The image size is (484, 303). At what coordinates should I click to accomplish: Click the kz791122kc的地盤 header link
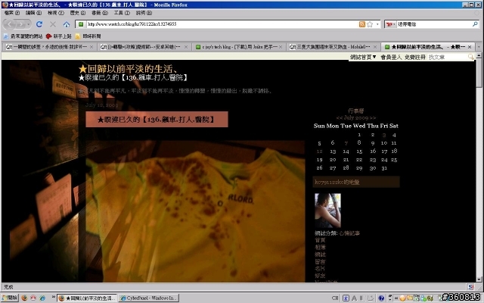[x=337, y=182]
